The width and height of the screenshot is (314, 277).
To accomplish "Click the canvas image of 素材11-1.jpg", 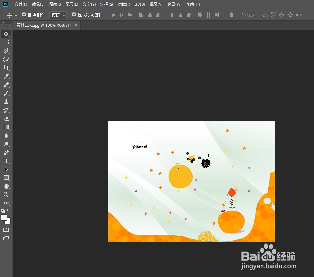I will [191, 181].
